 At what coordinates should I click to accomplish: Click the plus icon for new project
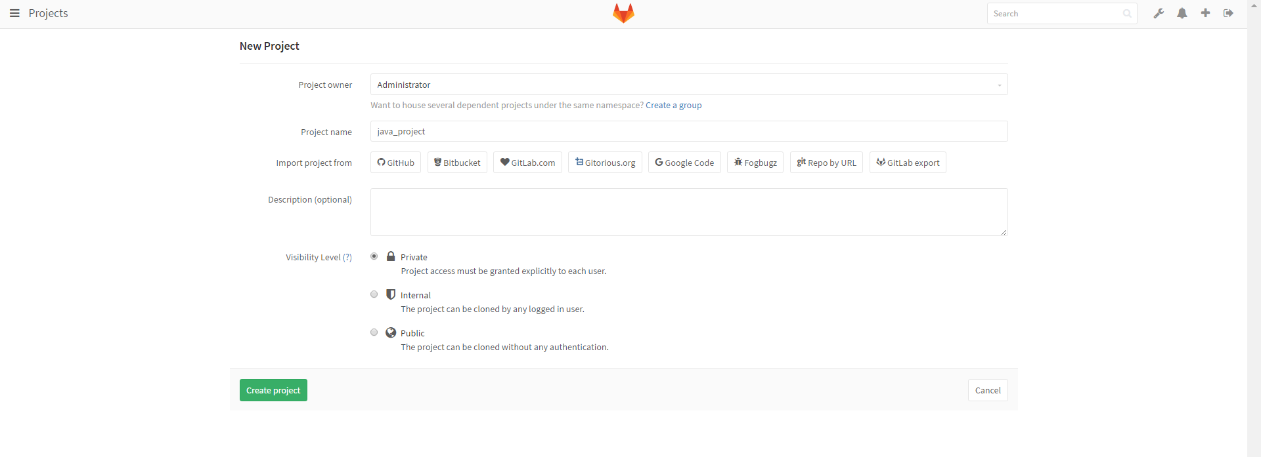pyautogui.click(x=1205, y=13)
